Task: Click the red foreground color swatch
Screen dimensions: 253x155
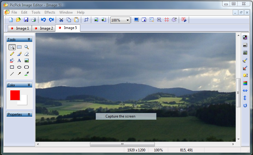Action: 15,95
